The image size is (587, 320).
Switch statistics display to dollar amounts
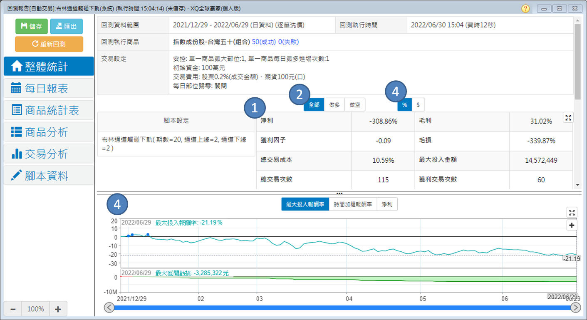click(x=418, y=105)
